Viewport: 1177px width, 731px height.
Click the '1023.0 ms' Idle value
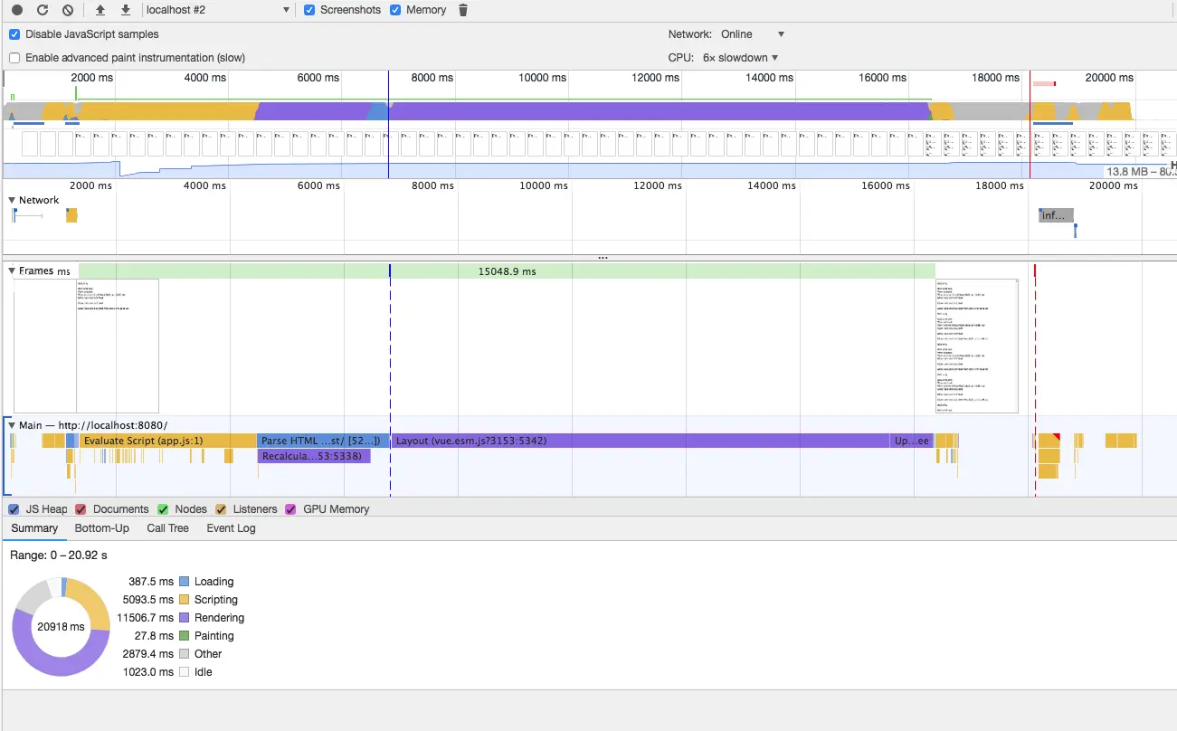147,672
